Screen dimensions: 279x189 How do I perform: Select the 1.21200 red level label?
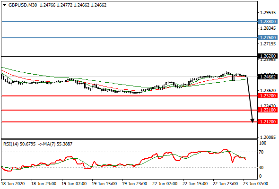coord(268,121)
